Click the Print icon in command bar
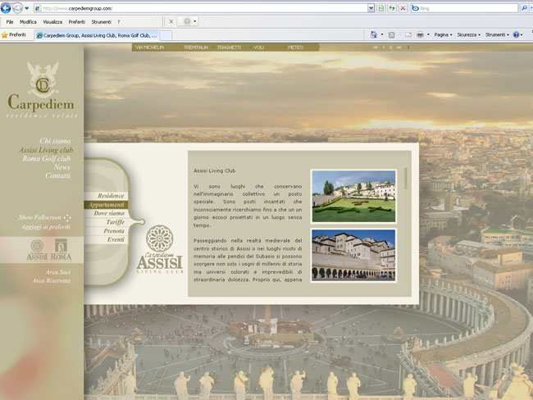Screen dimensions: 533x400 tap(421, 34)
